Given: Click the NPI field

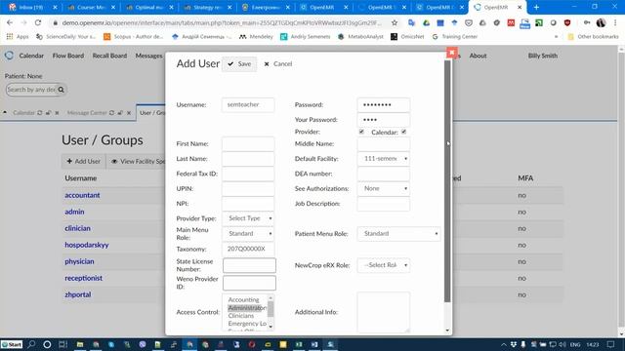Looking at the screenshot, I should (x=248, y=204).
